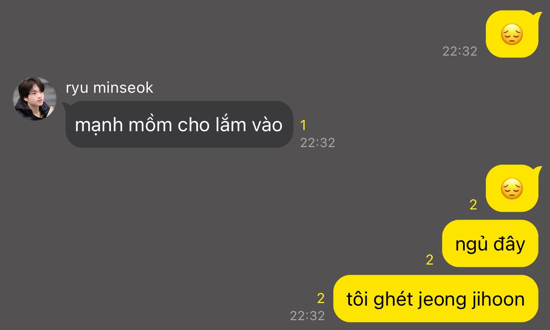This screenshot has height=330, width=550.
Task: Click the word 'tôi' in the last message
Action: [x=358, y=299]
